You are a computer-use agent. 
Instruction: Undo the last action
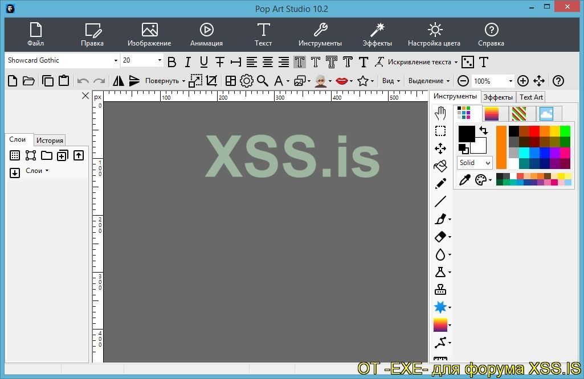point(83,81)
